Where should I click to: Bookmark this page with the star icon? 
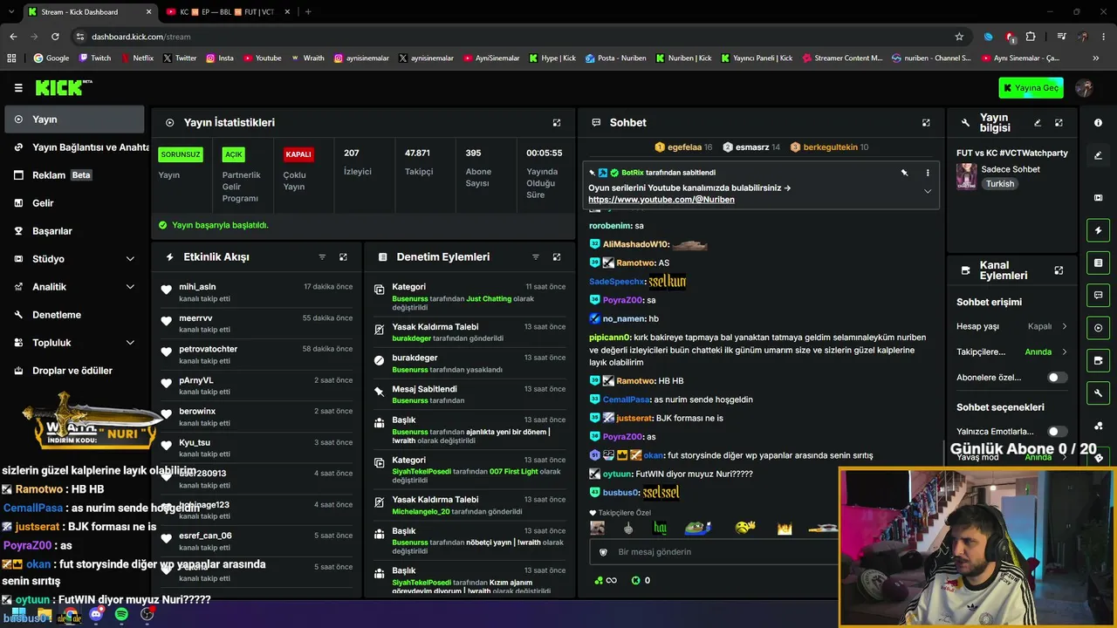pyautogui.click(x=959, y=37)
